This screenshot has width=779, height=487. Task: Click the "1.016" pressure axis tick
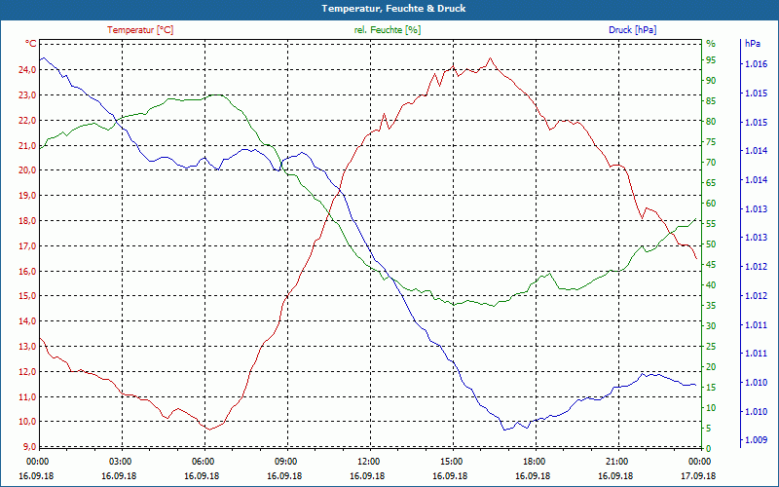coord(757,64)
